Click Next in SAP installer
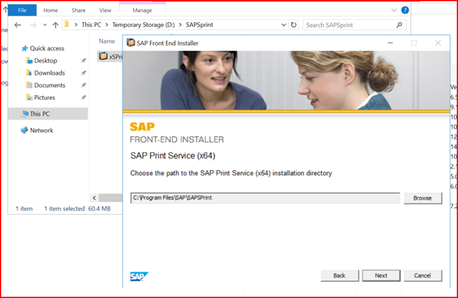The image size is (458, 298). click(x=381, y=276)
